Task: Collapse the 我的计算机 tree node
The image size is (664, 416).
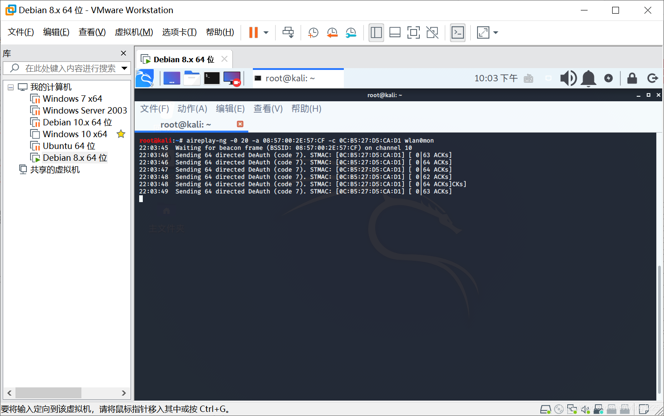Action: (10, 87)
